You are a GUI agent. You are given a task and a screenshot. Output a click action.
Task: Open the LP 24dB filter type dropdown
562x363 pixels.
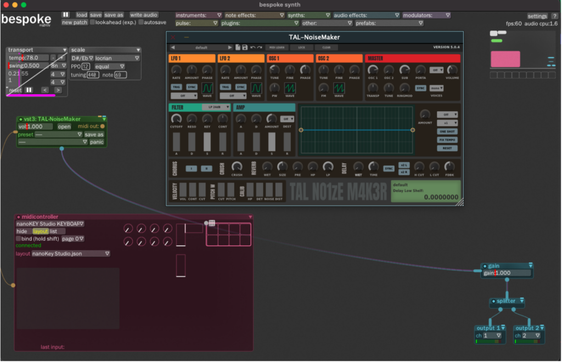click(215, 107)
